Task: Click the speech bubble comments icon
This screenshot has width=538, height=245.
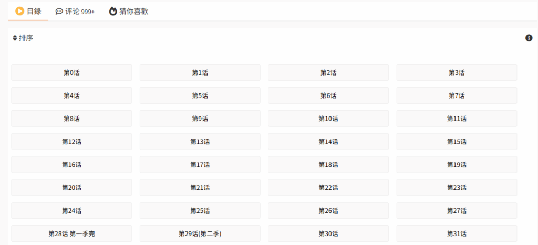Action: 59,12
